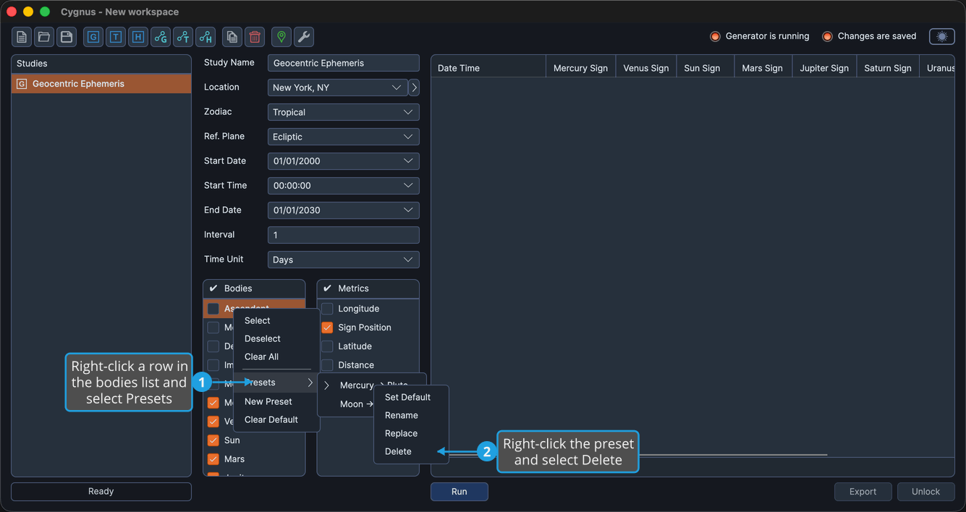Click the Date Time column header
The height and width of the screenshot is (512, 966).
tap(488, 68)
